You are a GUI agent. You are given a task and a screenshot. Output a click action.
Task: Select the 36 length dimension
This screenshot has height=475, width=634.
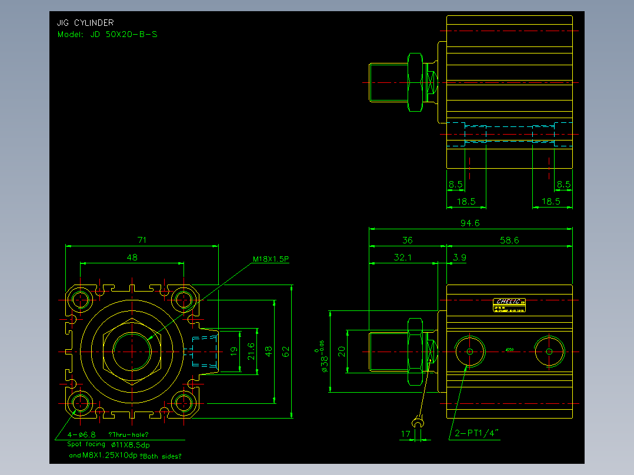point(408,240)
